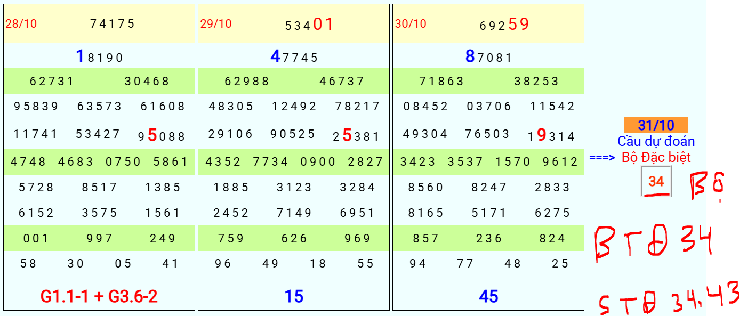This screenshot has height=316, width=739.
Task: Select the three-digit number 857
Action: tap(426, 239)
